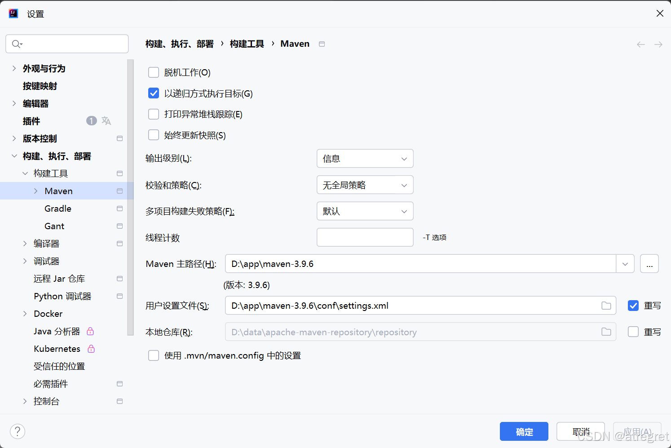Enable 脱机工作 checkbox
This screenshot has height=448, width=671.
tap(154, 72)
